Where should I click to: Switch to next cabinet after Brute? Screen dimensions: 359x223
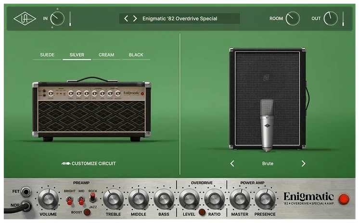tap(303, 163)
